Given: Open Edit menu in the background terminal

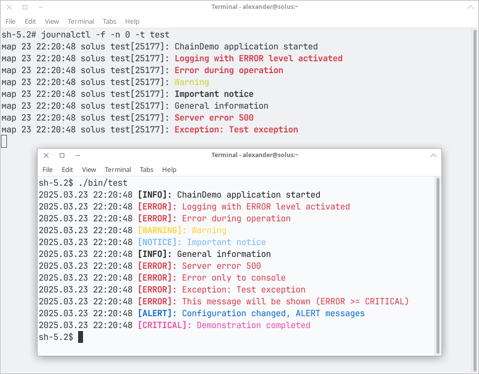Looking at the screenshot, I should click(30, 21).
